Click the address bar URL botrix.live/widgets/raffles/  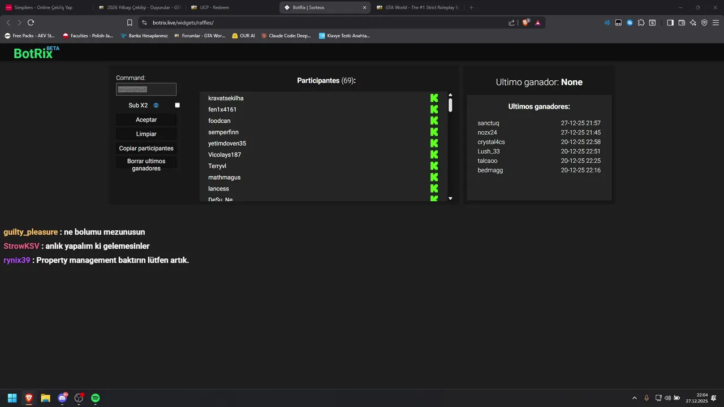183,23
